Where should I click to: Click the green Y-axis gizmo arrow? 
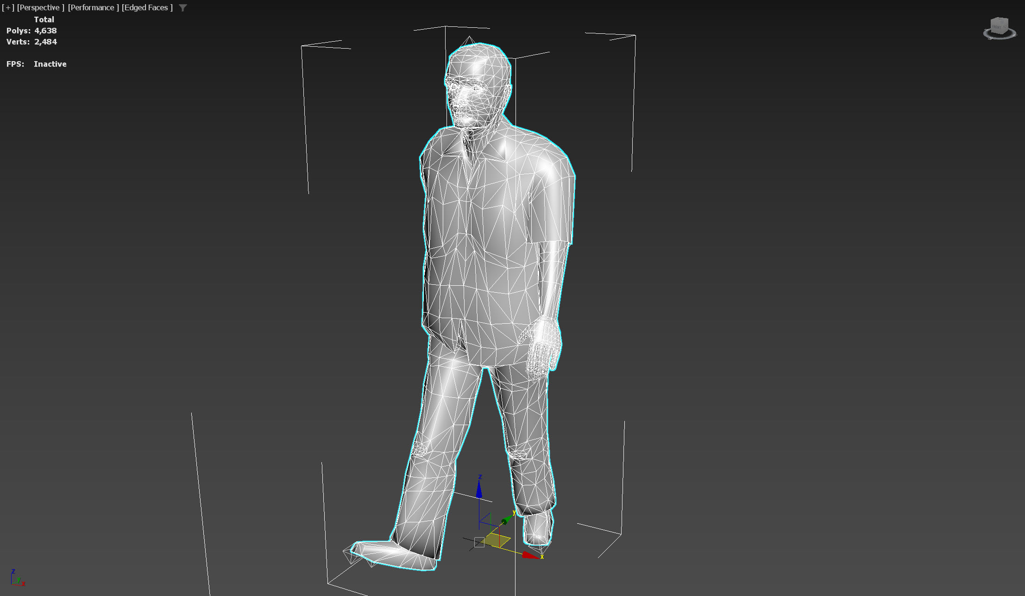coord(507,520)
